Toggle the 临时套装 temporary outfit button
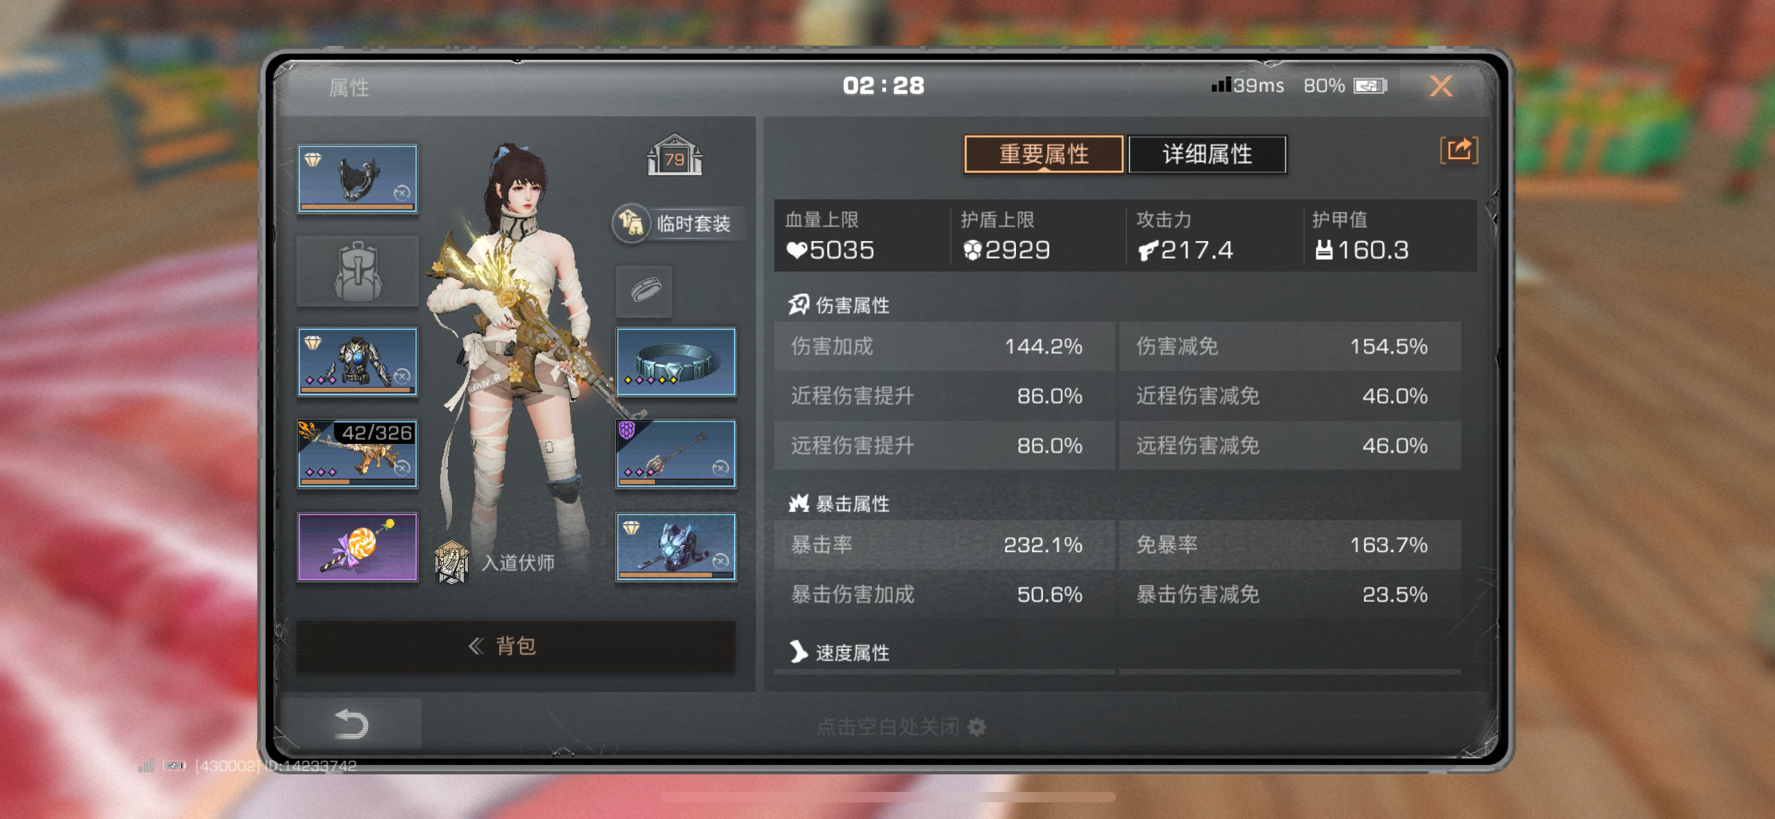The image size is (1775, 819). coord(678,224)
